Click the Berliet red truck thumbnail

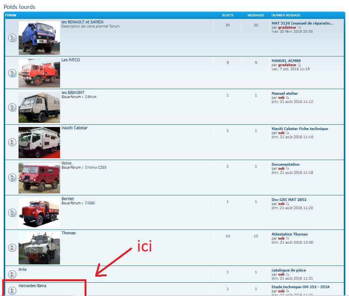pos(39,213)
